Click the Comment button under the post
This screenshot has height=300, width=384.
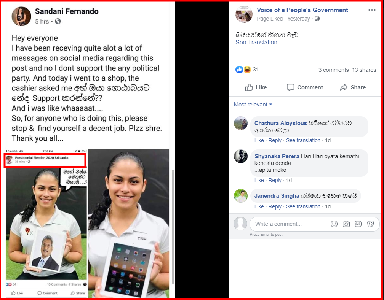(x=305, y=87)
